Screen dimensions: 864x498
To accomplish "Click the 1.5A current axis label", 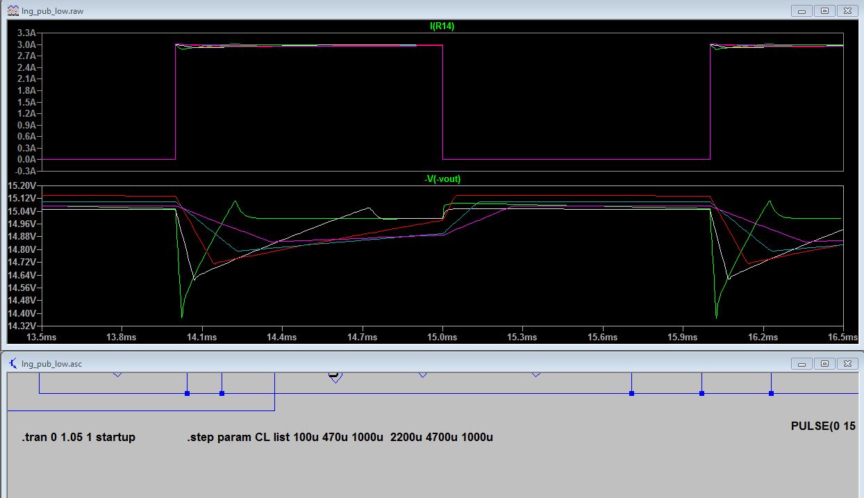I will tap(26, 102).
